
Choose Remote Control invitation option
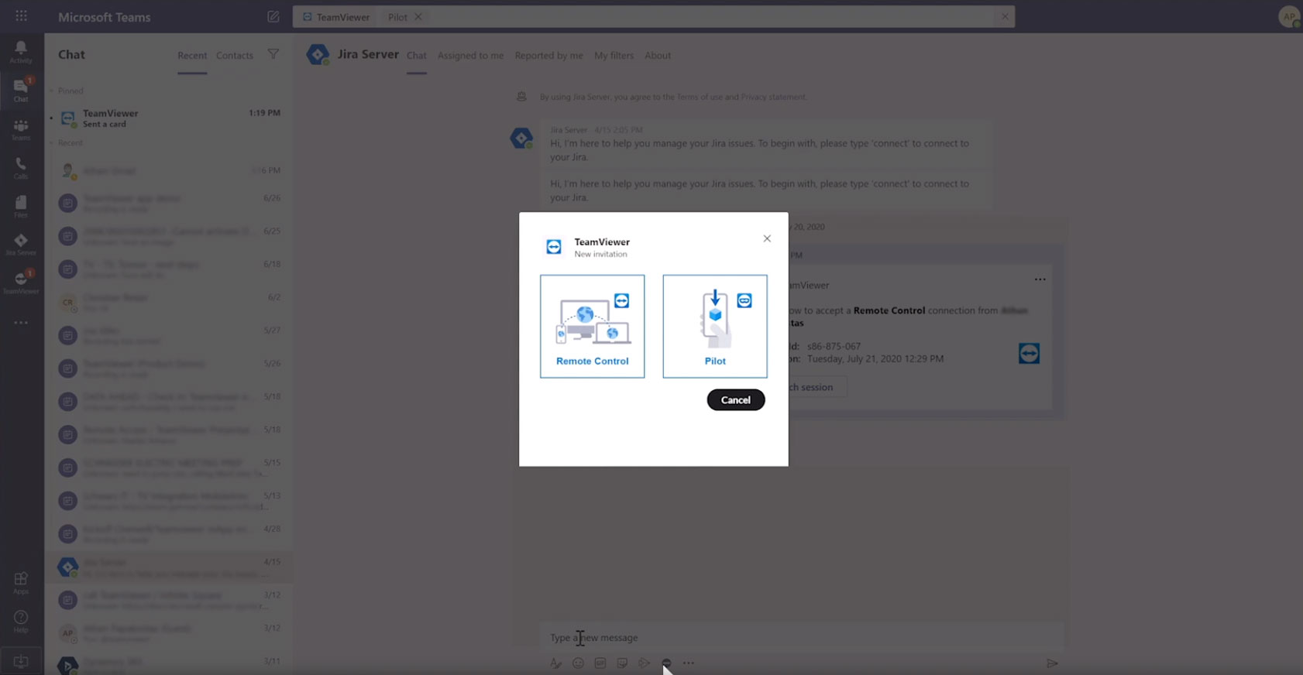pos(592,326)
